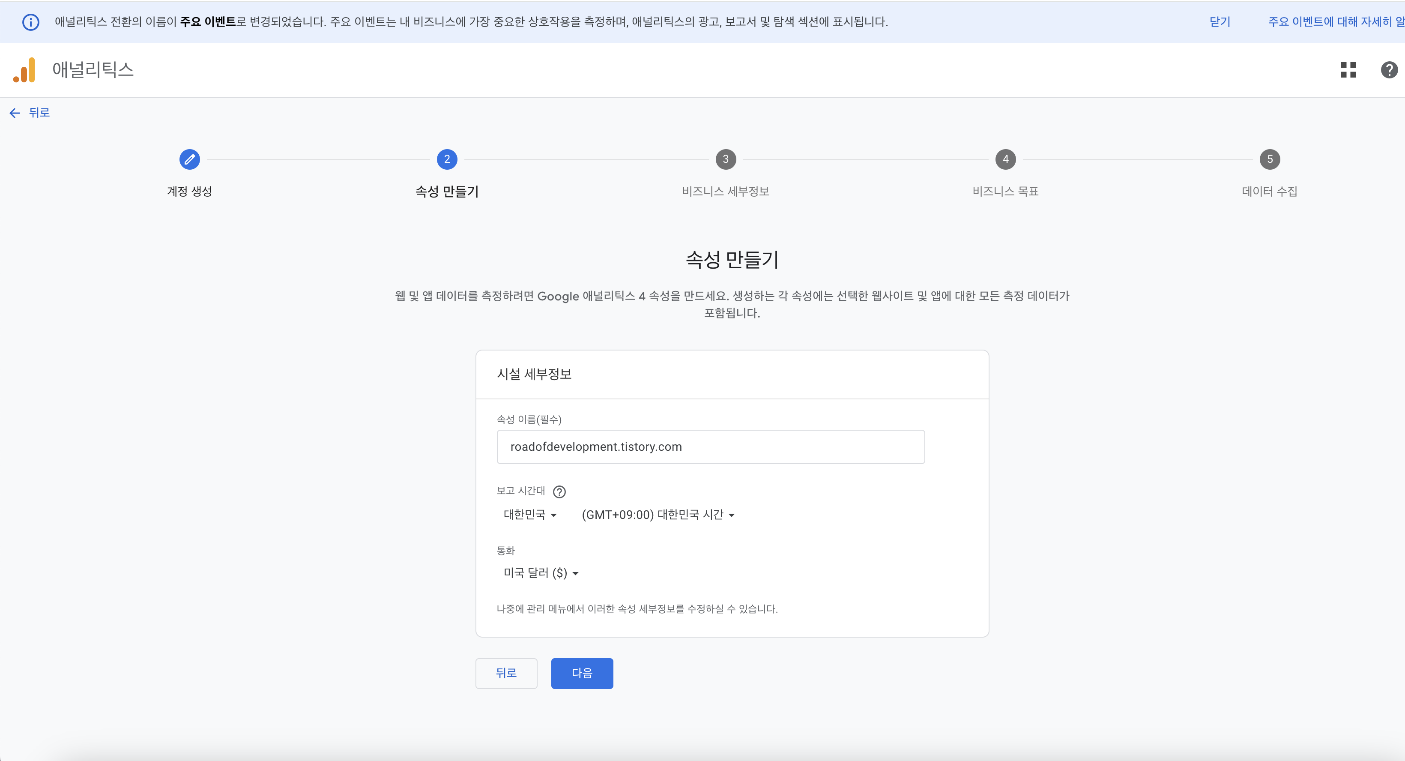Click the 데이터 수집 step label

pyautogui.click(x=1269, y=192)
